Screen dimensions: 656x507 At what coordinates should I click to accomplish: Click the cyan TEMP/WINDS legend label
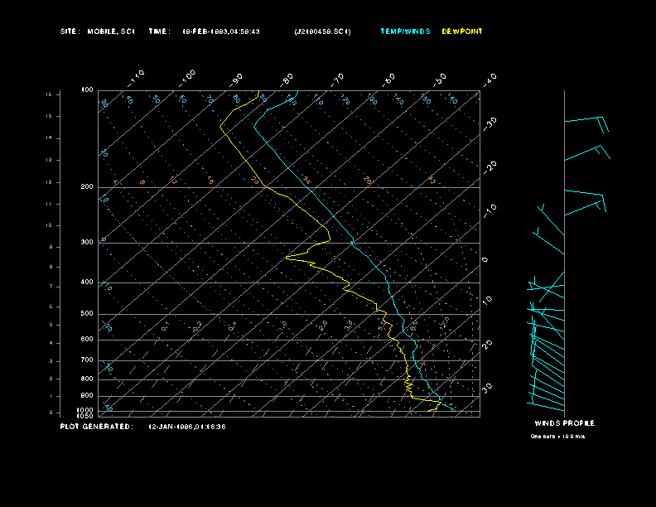[405, 31]
